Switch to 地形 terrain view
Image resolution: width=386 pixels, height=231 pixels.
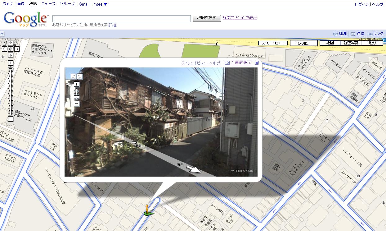(x=372, y=43)
